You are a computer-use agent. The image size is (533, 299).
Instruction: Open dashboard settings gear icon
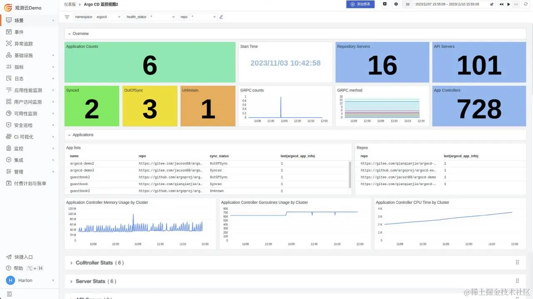[396, 4]
